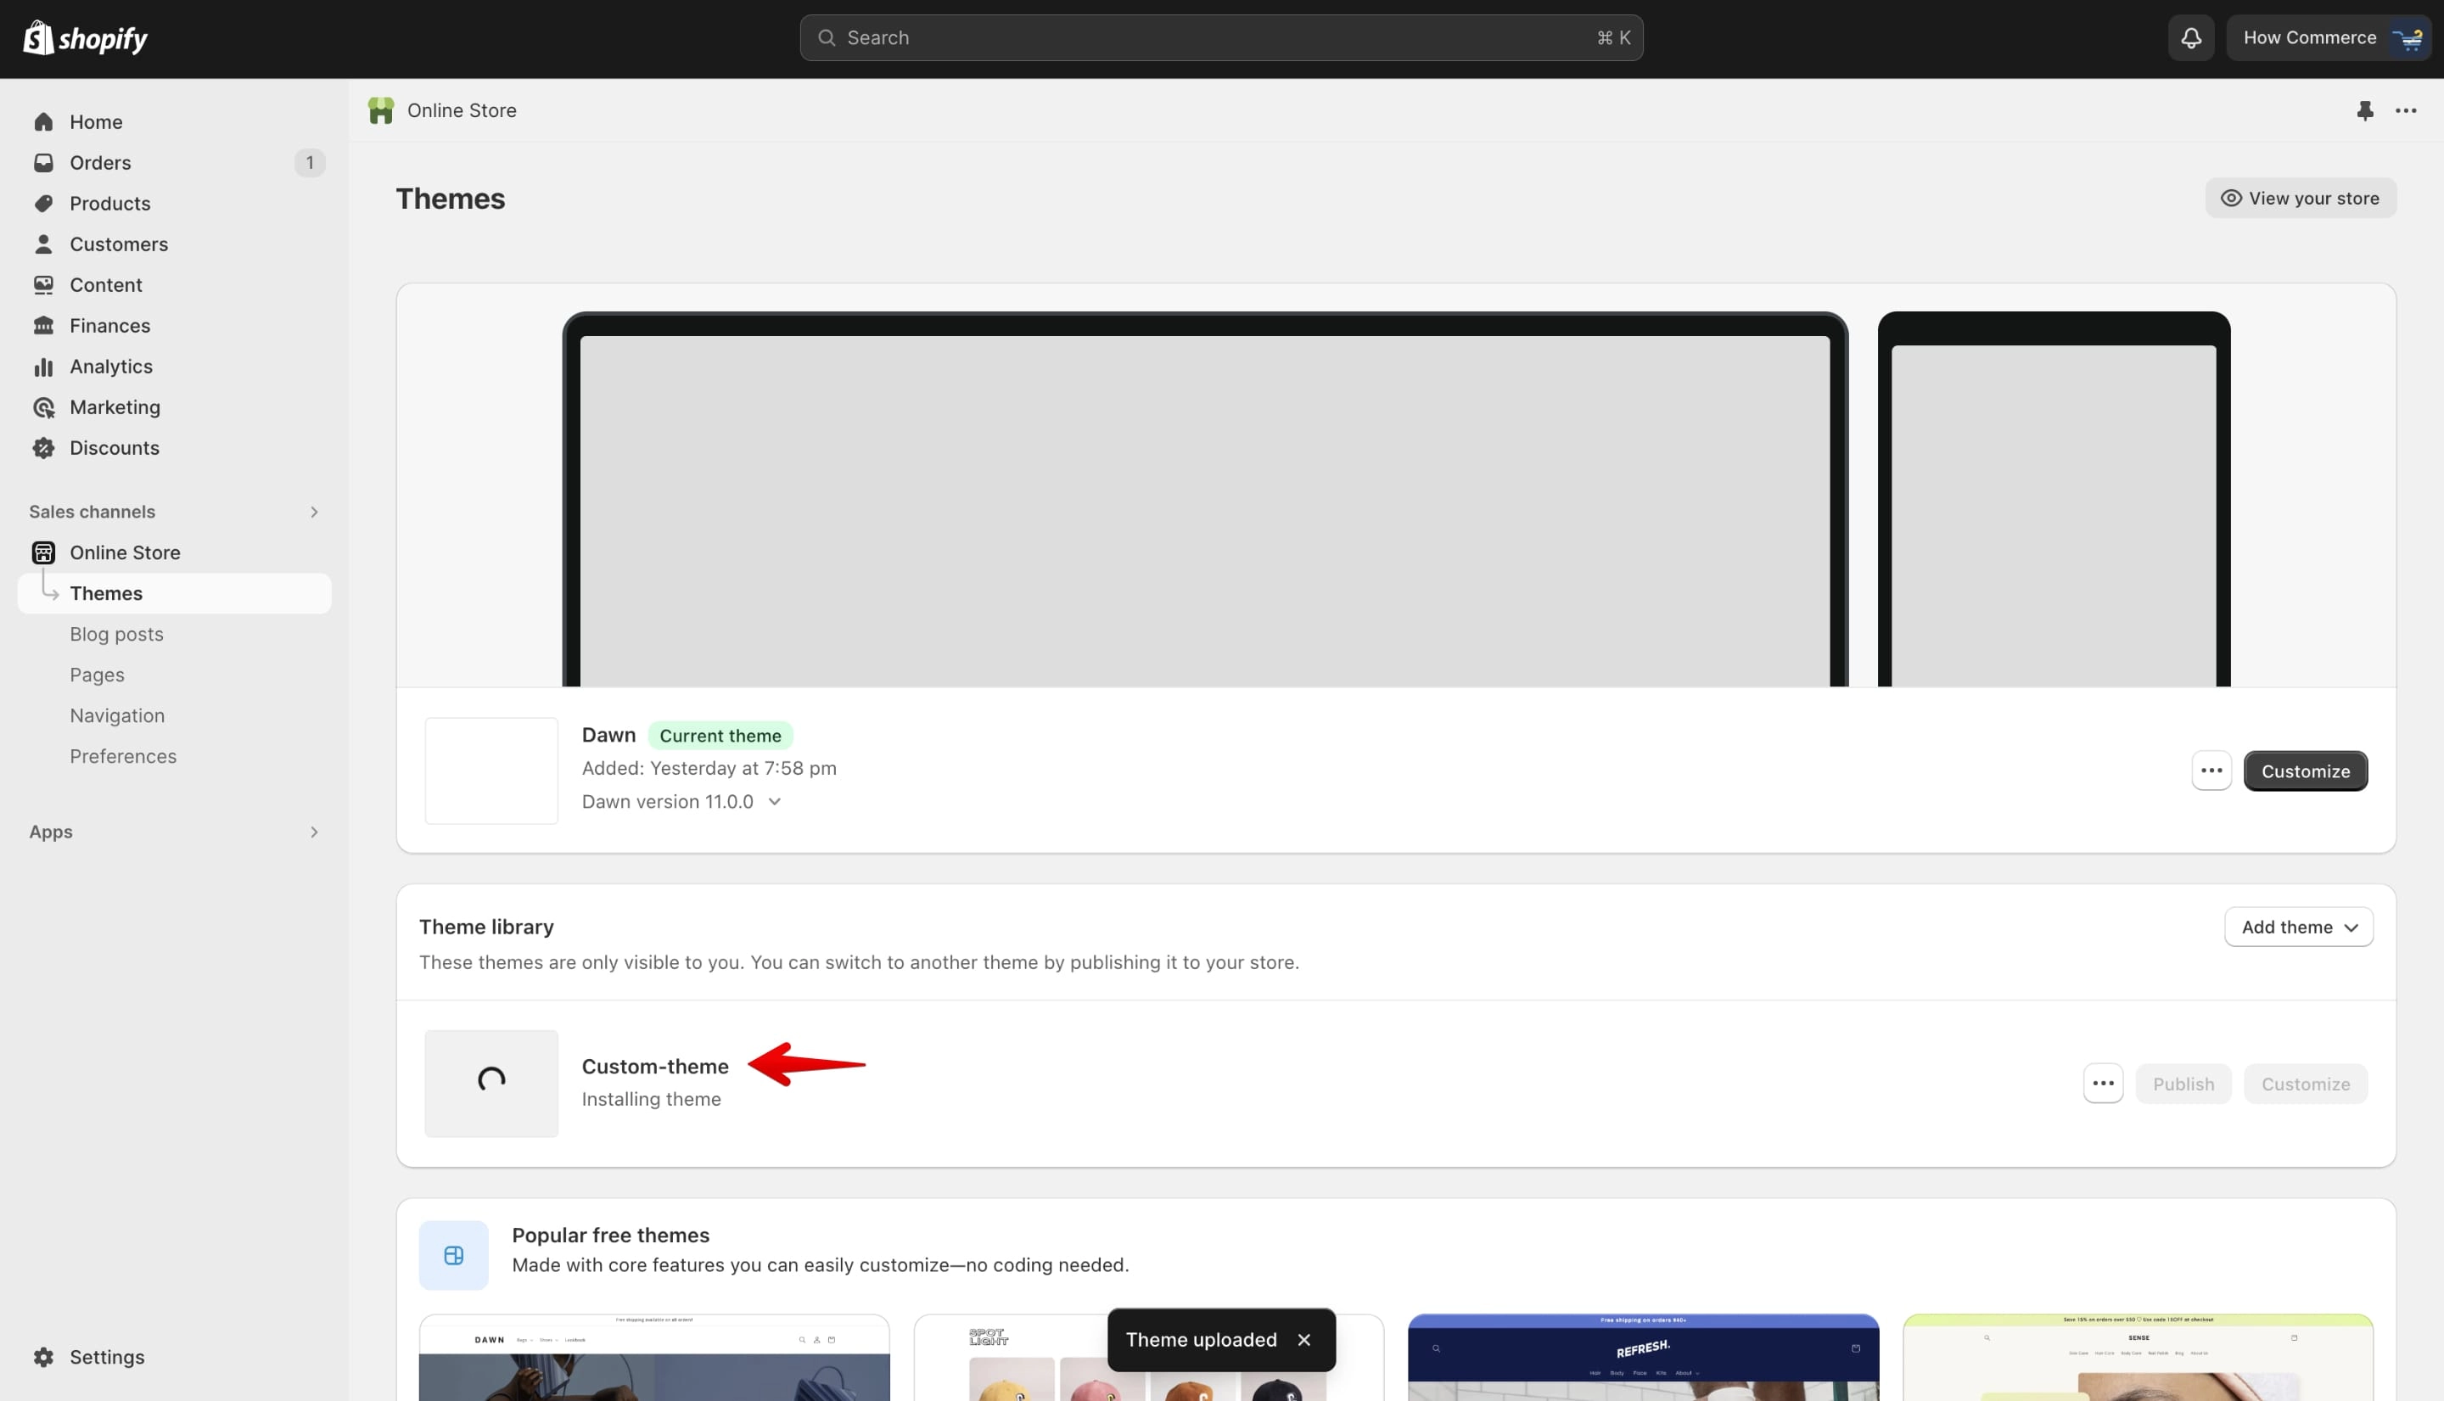Select the Refresh free theme preview card

(x=1642, y=1358)
